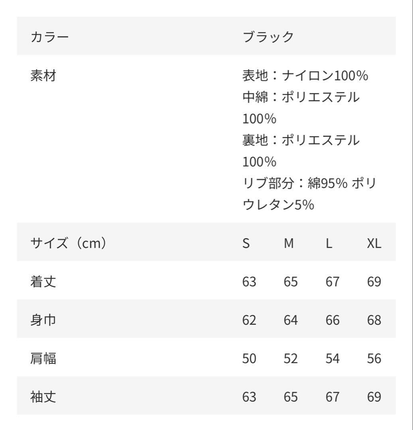Select the M size column header
413x430 pixels.
(289, 243)
